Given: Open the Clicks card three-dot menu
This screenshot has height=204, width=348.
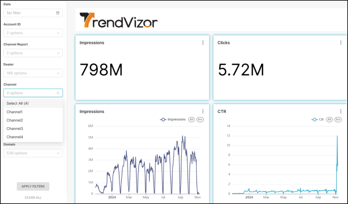Looking at the screenshot, I should pyautogui.click(x=341, y=43).
